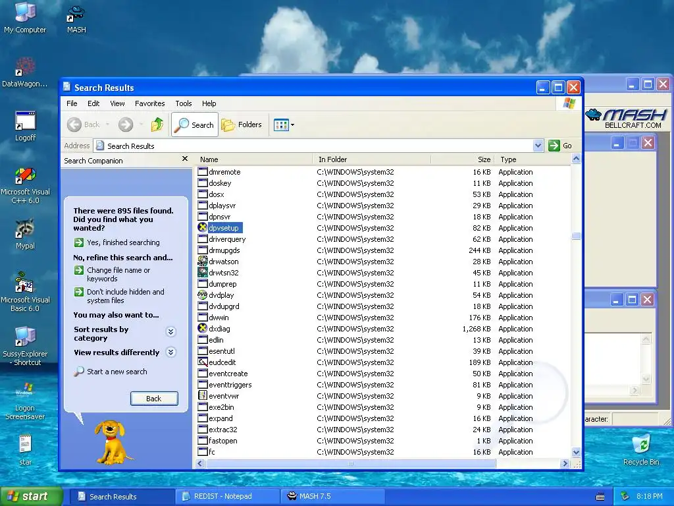Select the SussyExplorer shortcut icon
The height and width of the screenshot is (506, 674).
pyautogui.click(x=25, y=346)
